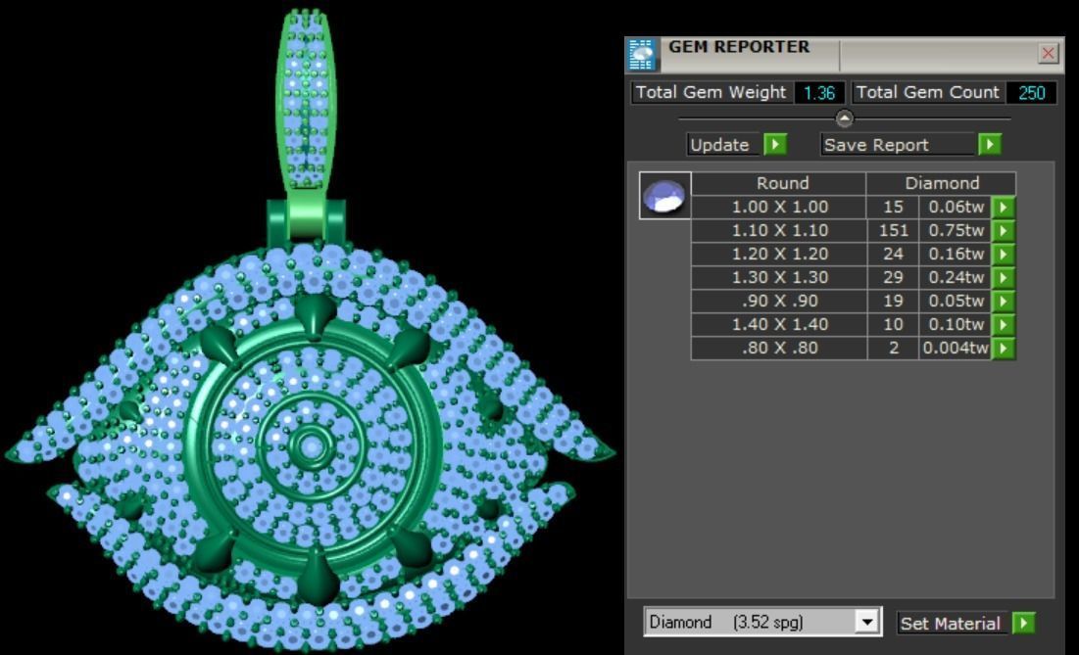The image size is (1079, 655).
Task: Click the green arrow next to Save Report
Action: click(990, 144)
